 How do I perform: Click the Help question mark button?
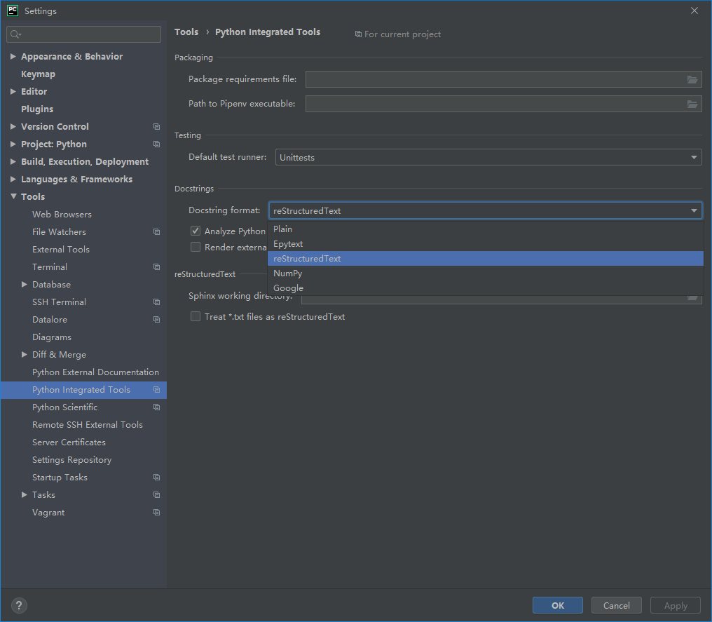[19, 605]
